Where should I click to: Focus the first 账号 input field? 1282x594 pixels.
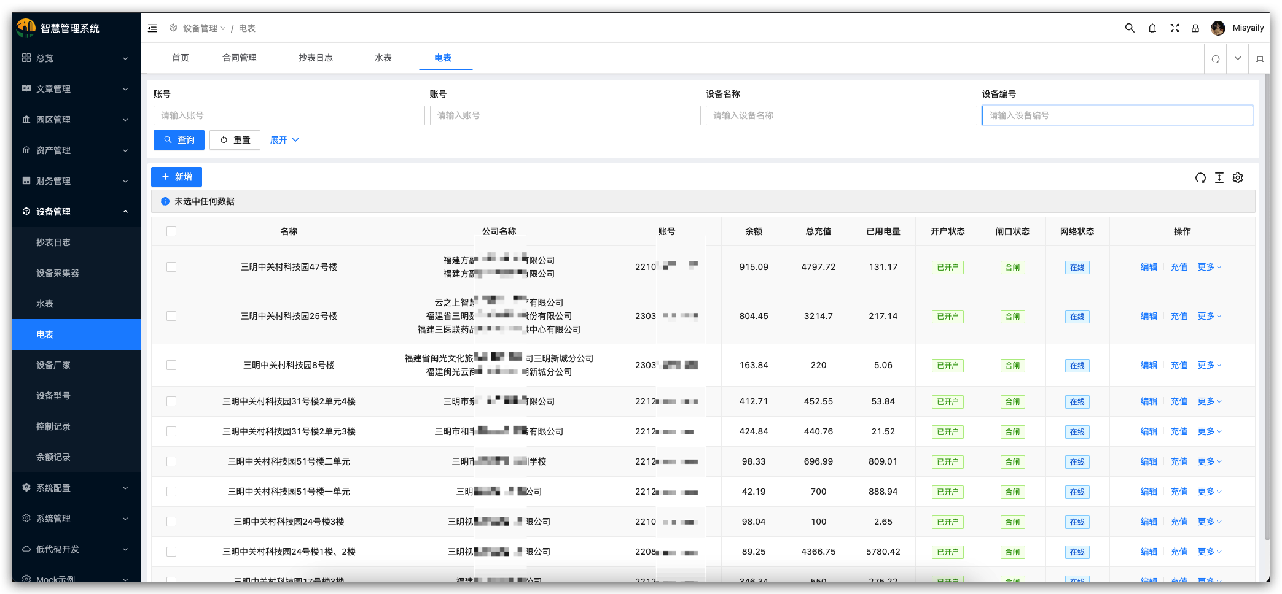(x=289, y=115)
